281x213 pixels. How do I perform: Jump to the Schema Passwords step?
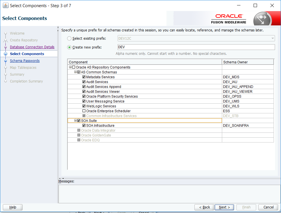coord(25,61)
